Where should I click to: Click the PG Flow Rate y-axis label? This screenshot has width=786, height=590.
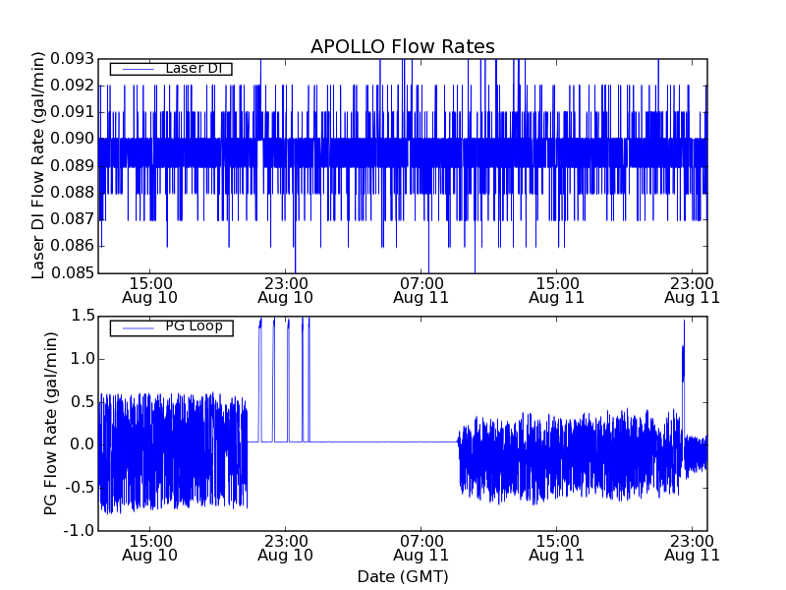pos(50,423)
